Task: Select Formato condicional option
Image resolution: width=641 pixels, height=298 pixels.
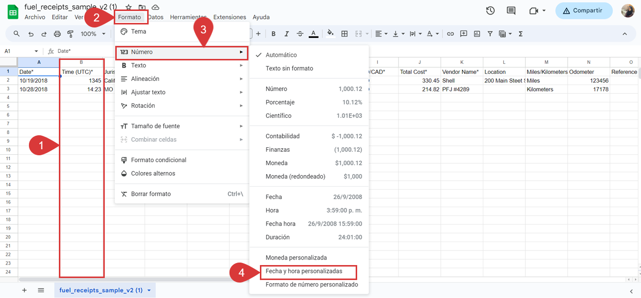Action: tap(182, 160)
